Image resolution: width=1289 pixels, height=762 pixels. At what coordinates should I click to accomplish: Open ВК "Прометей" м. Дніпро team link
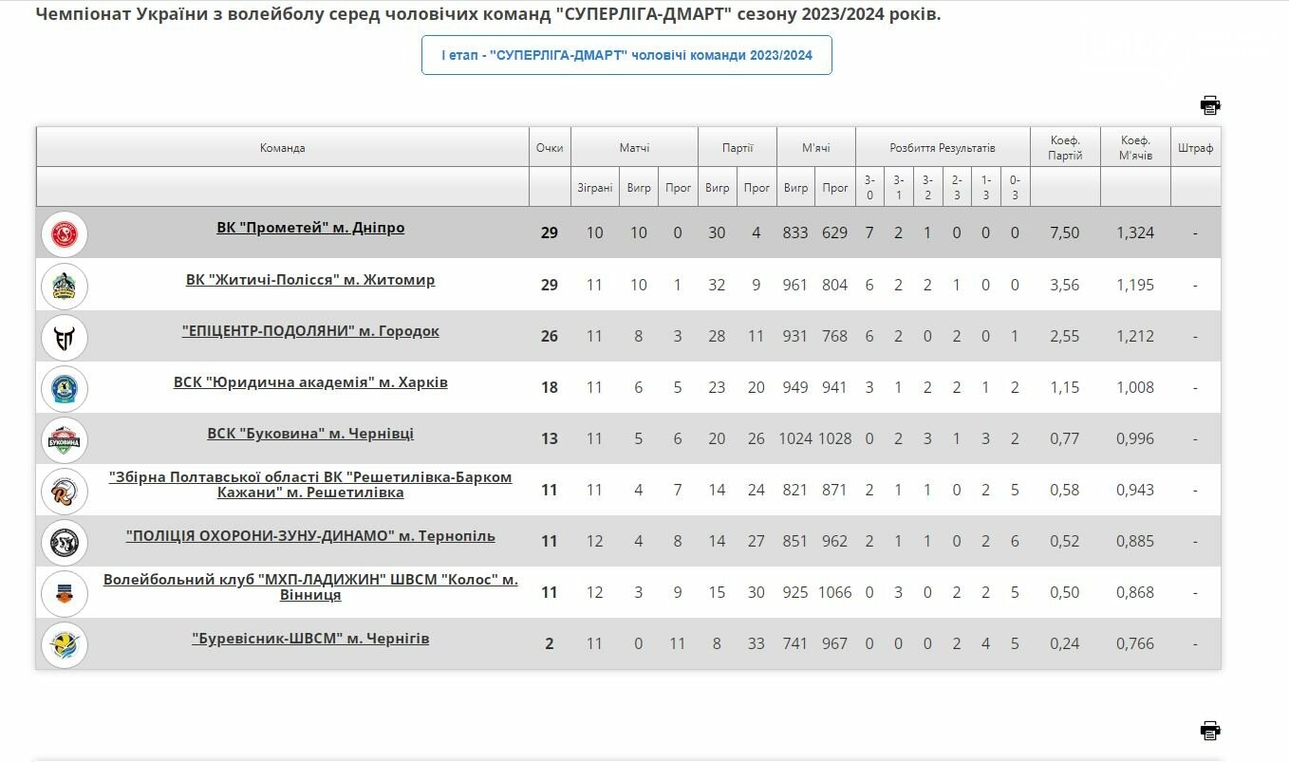point(310,228)
